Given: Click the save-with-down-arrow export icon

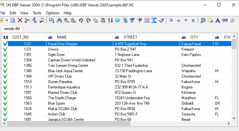Looking at the screenshot, I should [x=52, y=20].
